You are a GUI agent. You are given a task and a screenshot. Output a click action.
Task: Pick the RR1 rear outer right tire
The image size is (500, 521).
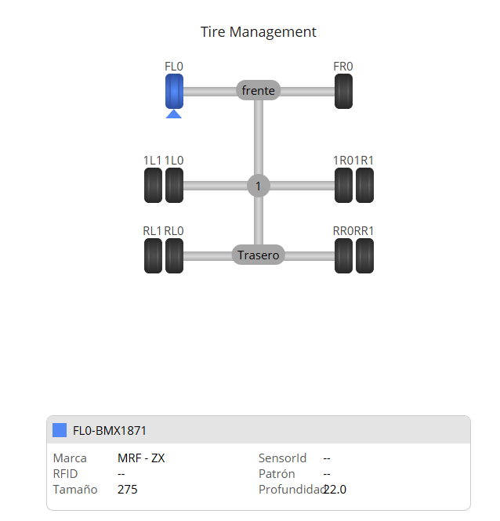tap(364, 255)
